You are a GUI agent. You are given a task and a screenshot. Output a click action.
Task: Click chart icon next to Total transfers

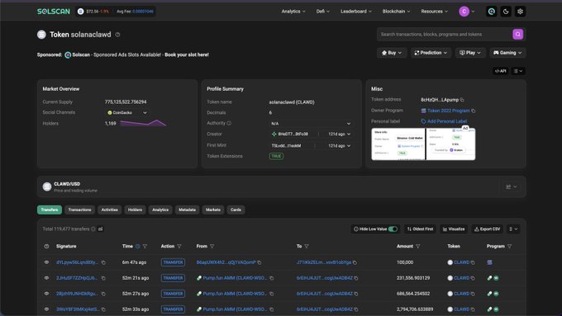point(101,229)
